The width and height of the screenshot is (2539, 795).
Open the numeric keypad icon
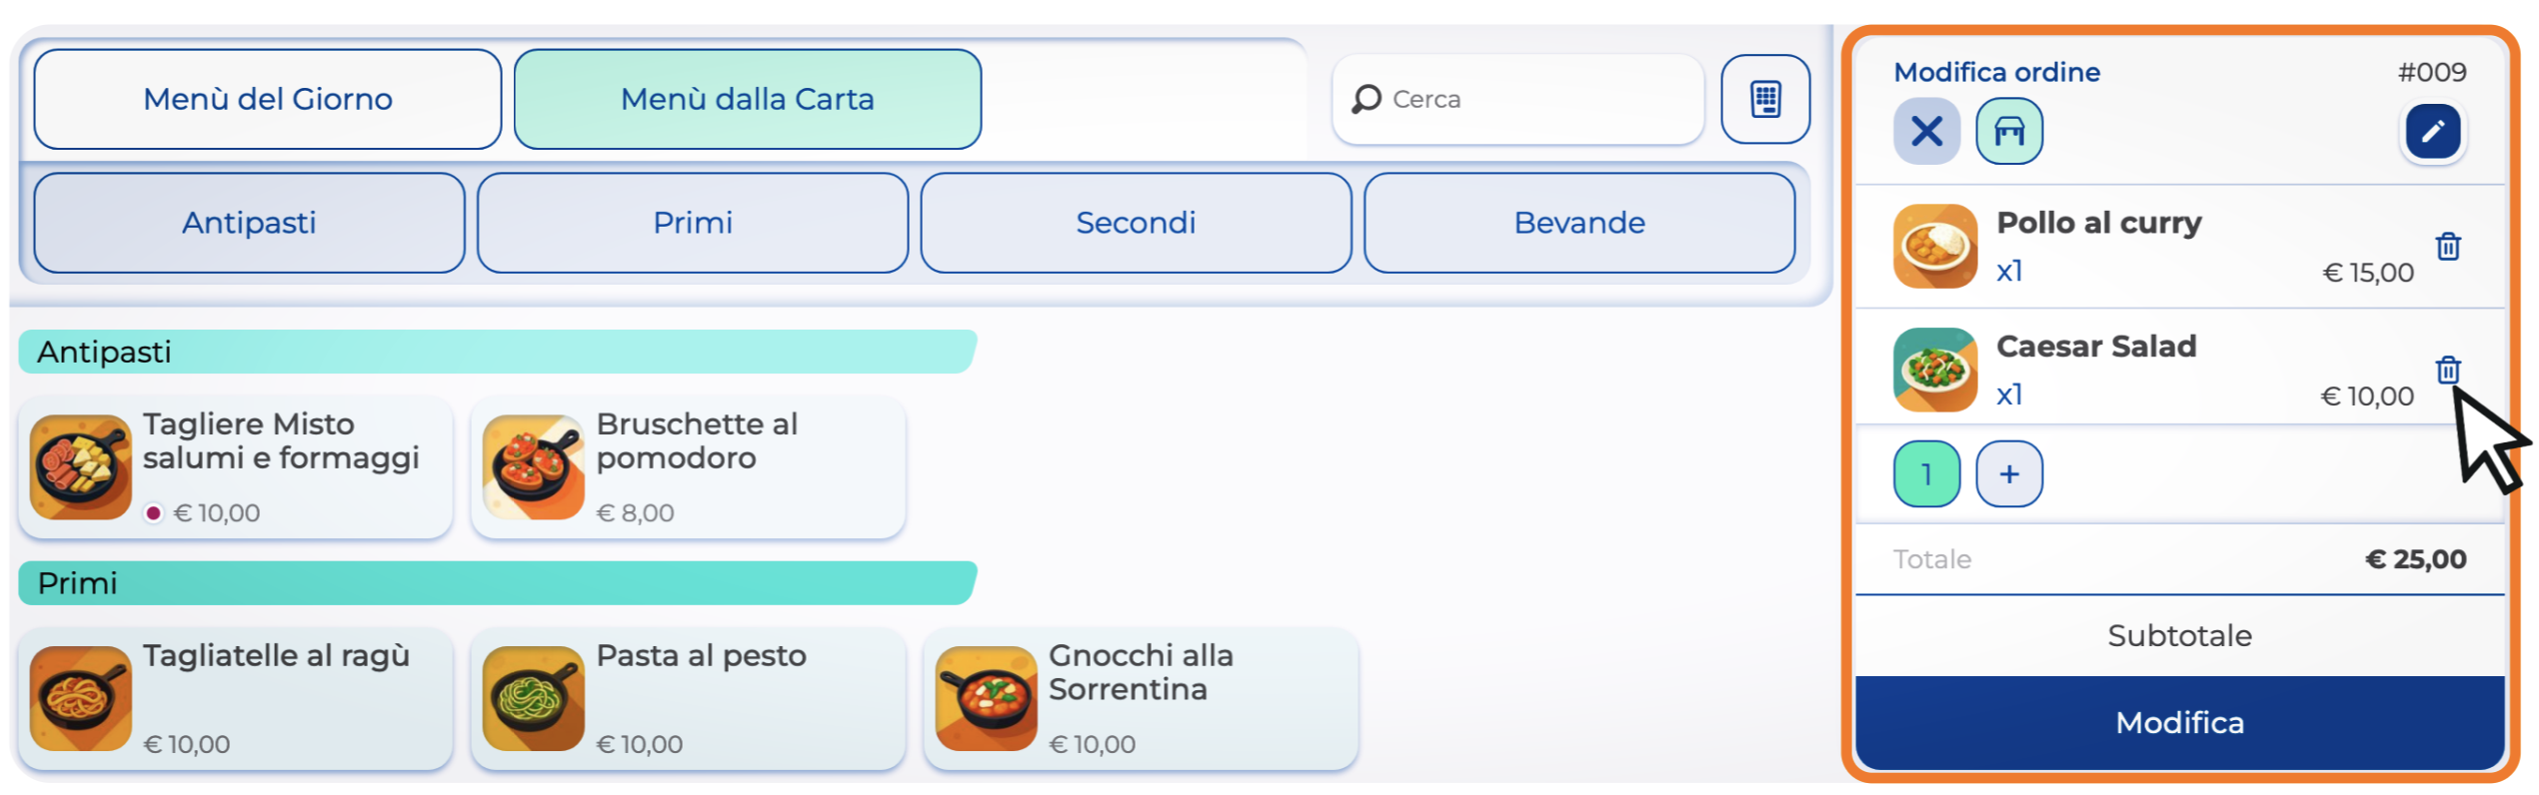click(x=1764, y=99)
